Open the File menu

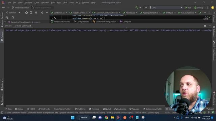[x=9, y=3]
